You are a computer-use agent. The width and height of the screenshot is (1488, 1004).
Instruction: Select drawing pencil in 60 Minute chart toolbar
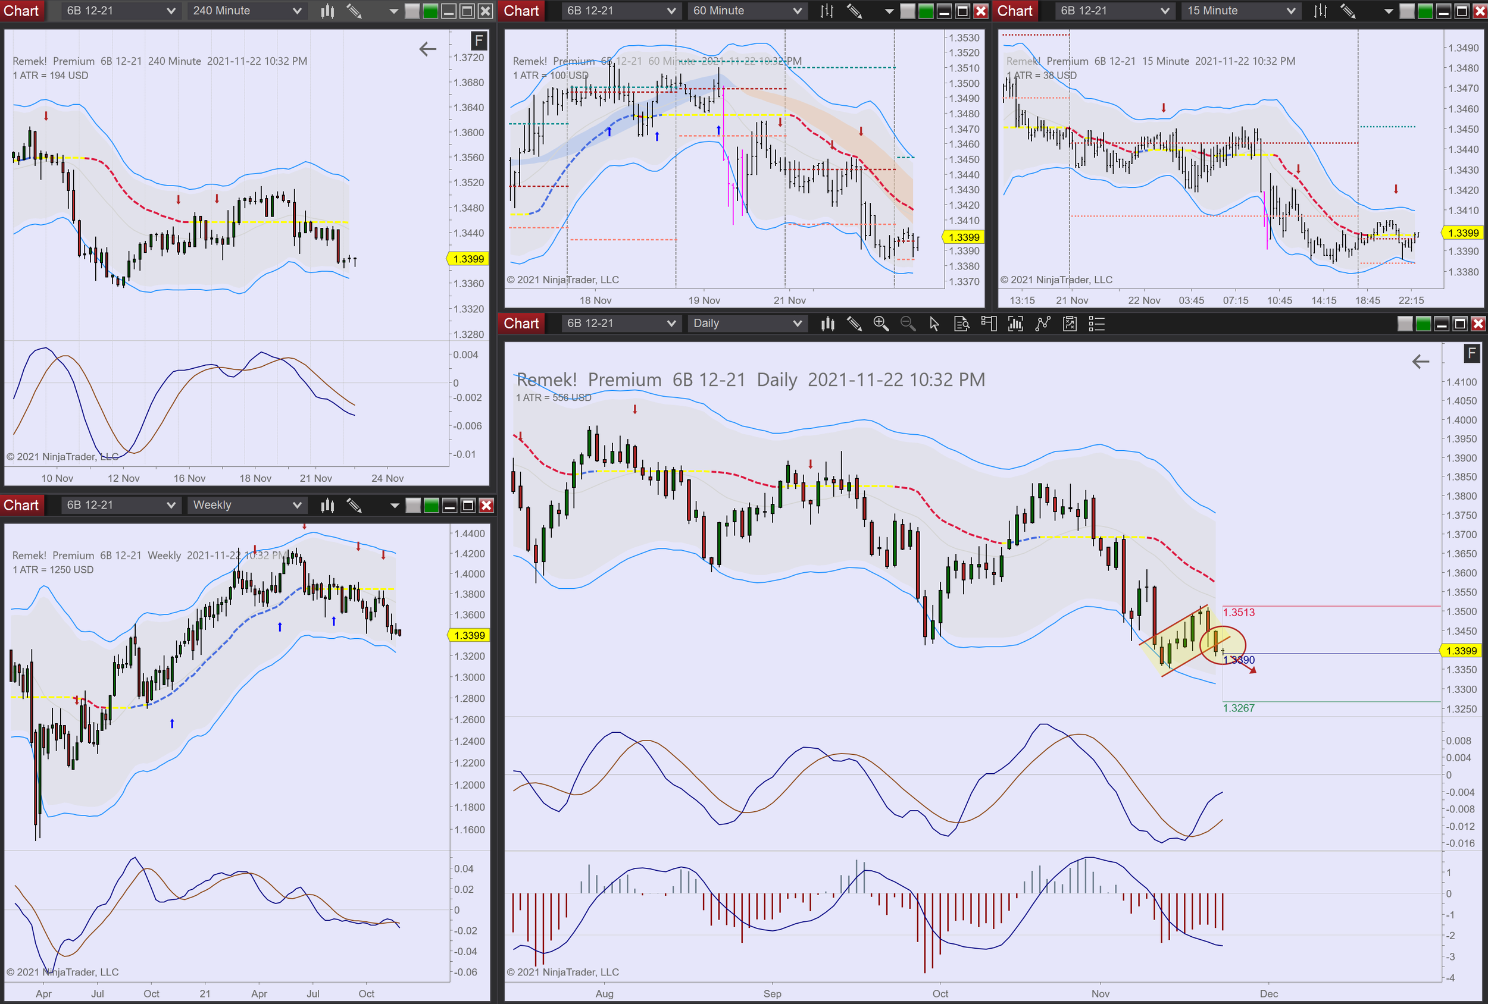(854, 11)
